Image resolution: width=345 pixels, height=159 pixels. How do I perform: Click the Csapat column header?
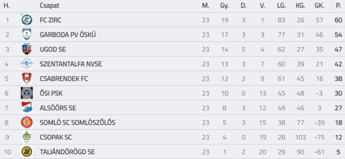pos(49,6)
